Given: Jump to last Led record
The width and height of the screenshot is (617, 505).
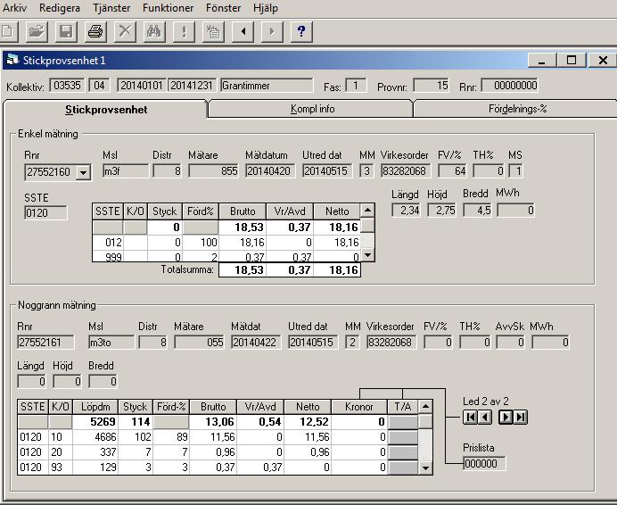Looking at the screenshot, I should [520, 418].
